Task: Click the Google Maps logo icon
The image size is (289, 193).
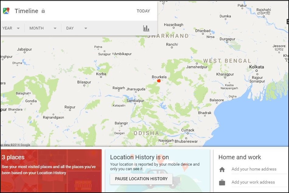Action: 6,11
